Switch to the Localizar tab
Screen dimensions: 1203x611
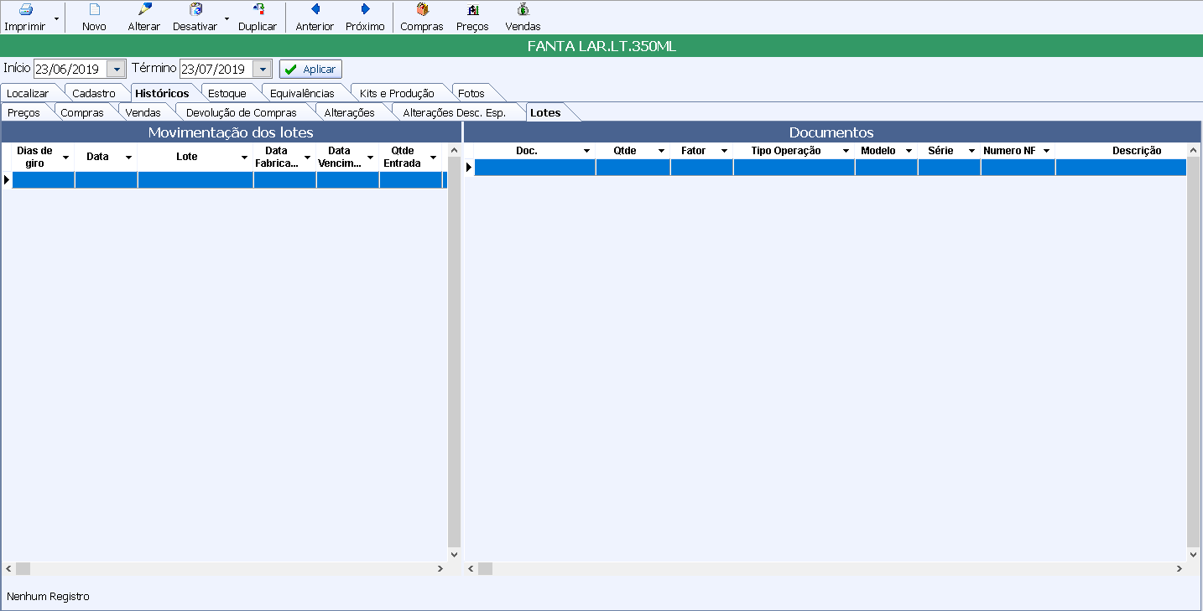pos(28,93)
